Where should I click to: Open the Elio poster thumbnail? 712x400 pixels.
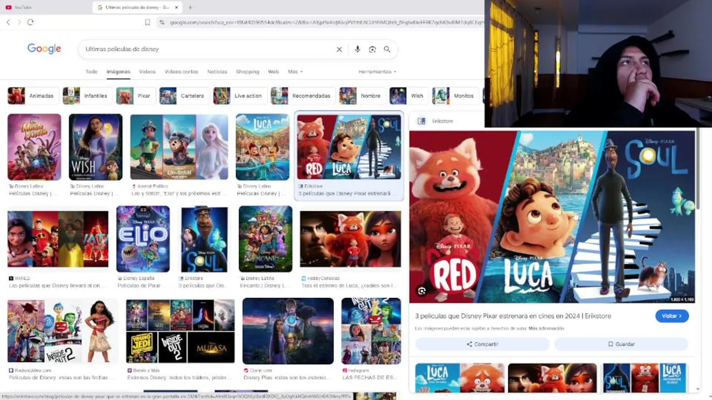[143, 239]
